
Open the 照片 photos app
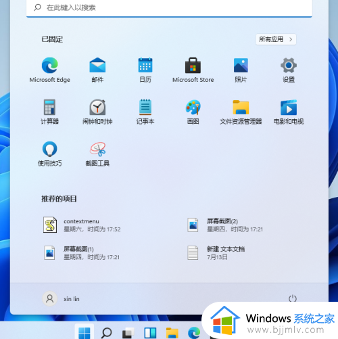click(x=241, y=70)
